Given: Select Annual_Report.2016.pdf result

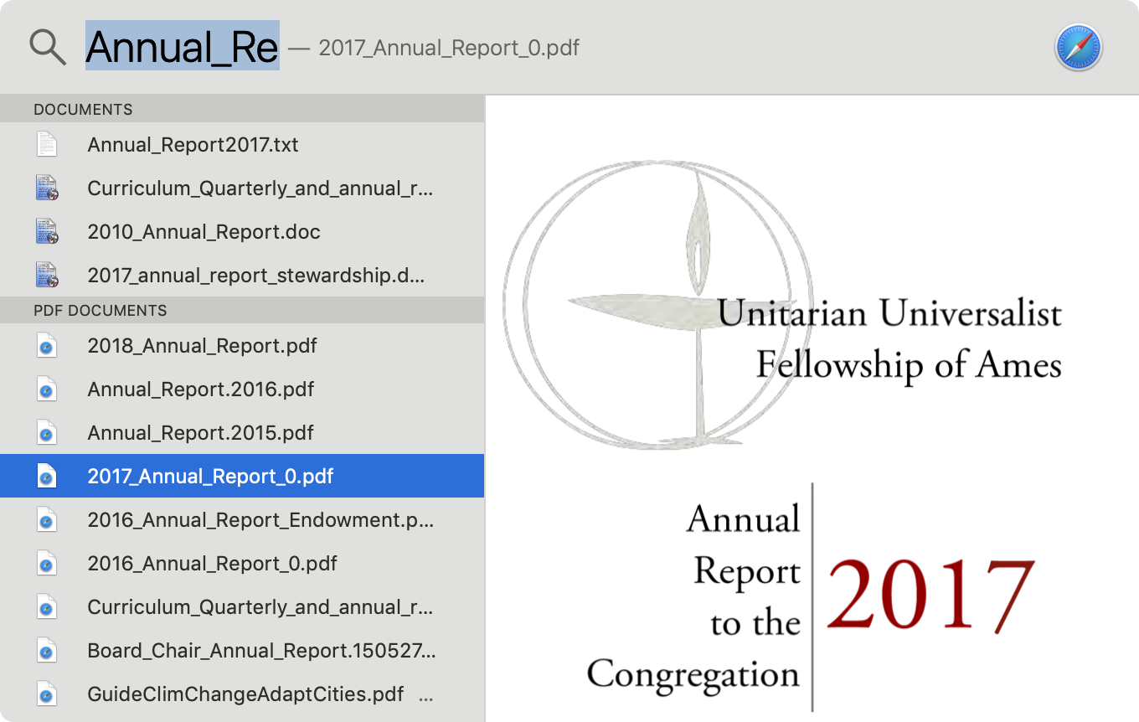Looking at the screenshot, I should [x=242, y=389].
